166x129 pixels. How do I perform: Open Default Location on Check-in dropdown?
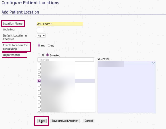tap(41, 36)
